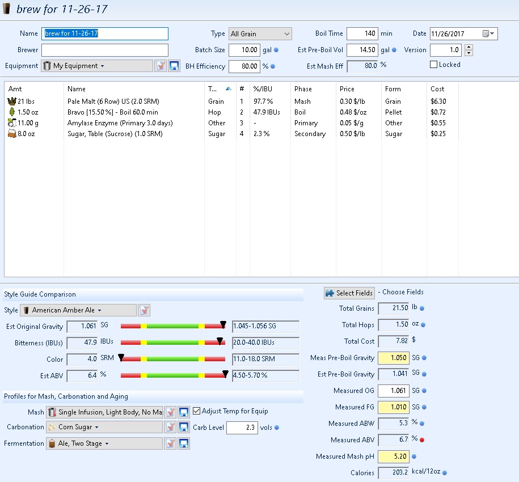519x482 pixels.
Task: Click the Measured FG input field
Action: 394,407
